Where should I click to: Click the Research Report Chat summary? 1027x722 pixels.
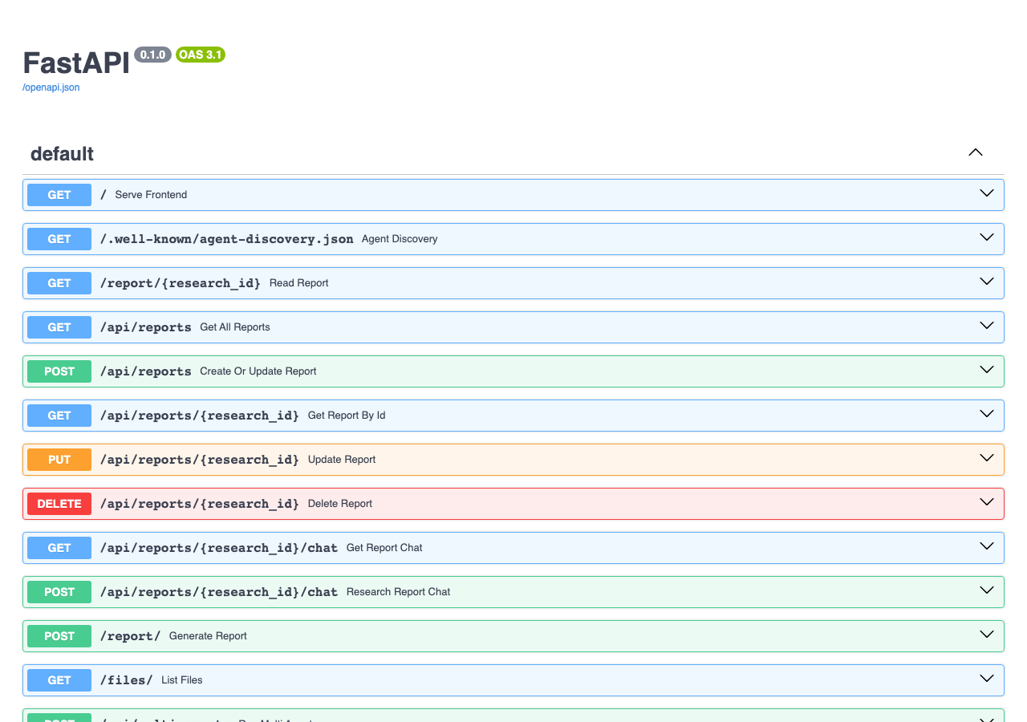click(x=399, y=592)
